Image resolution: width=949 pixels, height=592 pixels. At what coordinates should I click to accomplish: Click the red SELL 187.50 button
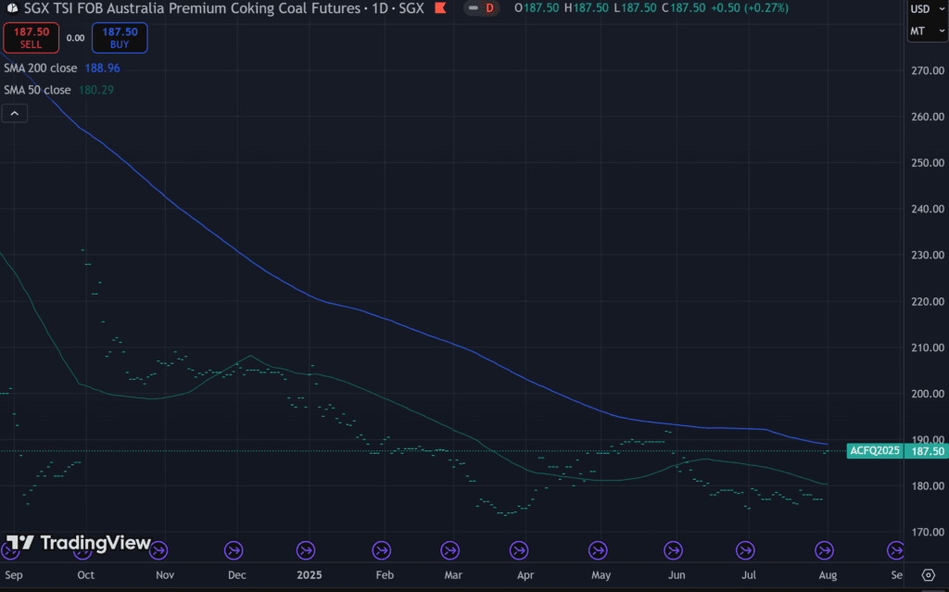[31, 38]
